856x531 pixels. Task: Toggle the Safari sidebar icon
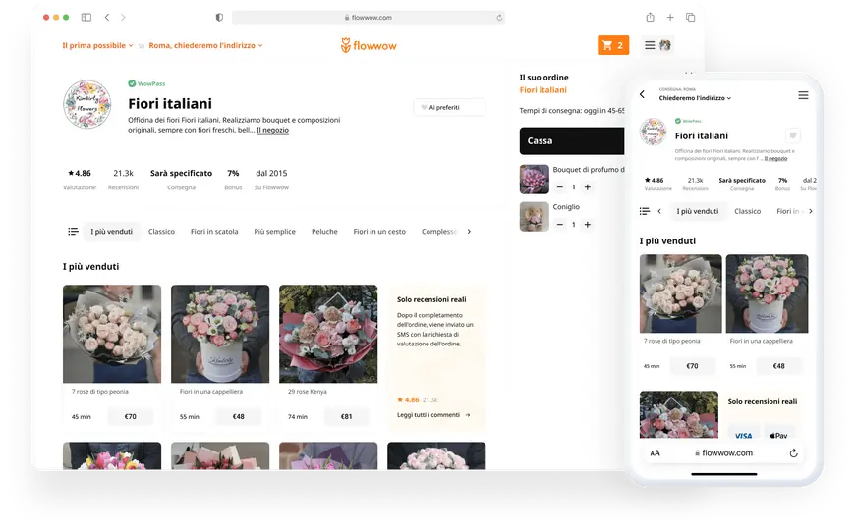coord(86,18)
